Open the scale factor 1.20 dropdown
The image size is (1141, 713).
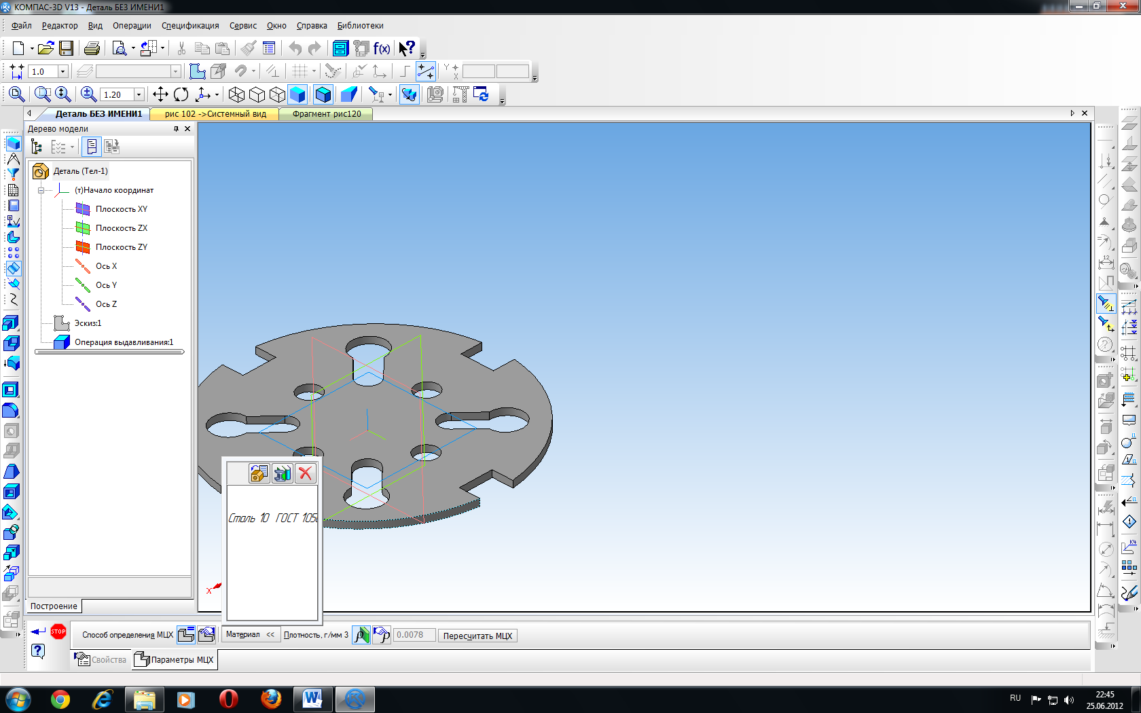click(139, 94)
